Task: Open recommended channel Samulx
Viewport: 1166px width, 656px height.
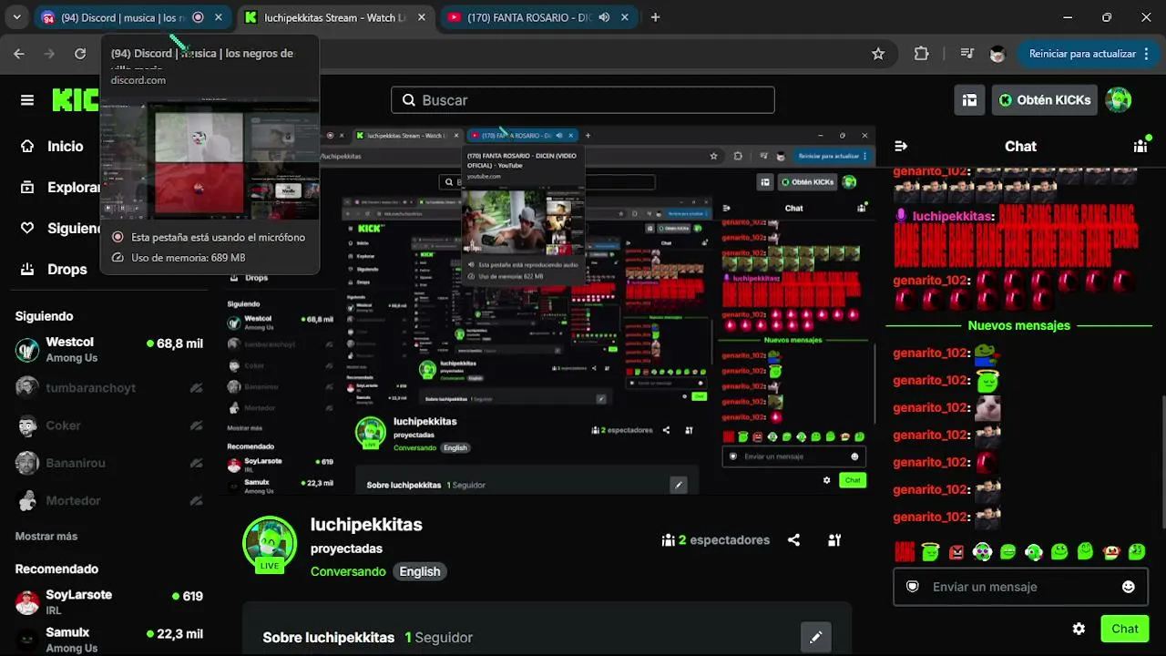Action: point(109,640)
